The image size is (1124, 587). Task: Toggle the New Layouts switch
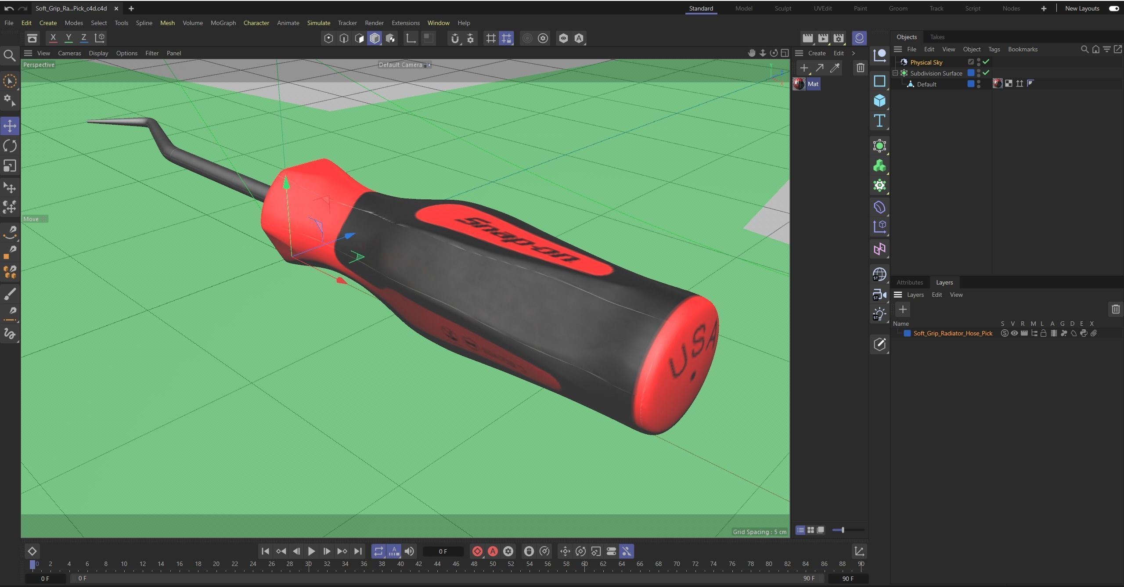click(x=1114, y=8)
